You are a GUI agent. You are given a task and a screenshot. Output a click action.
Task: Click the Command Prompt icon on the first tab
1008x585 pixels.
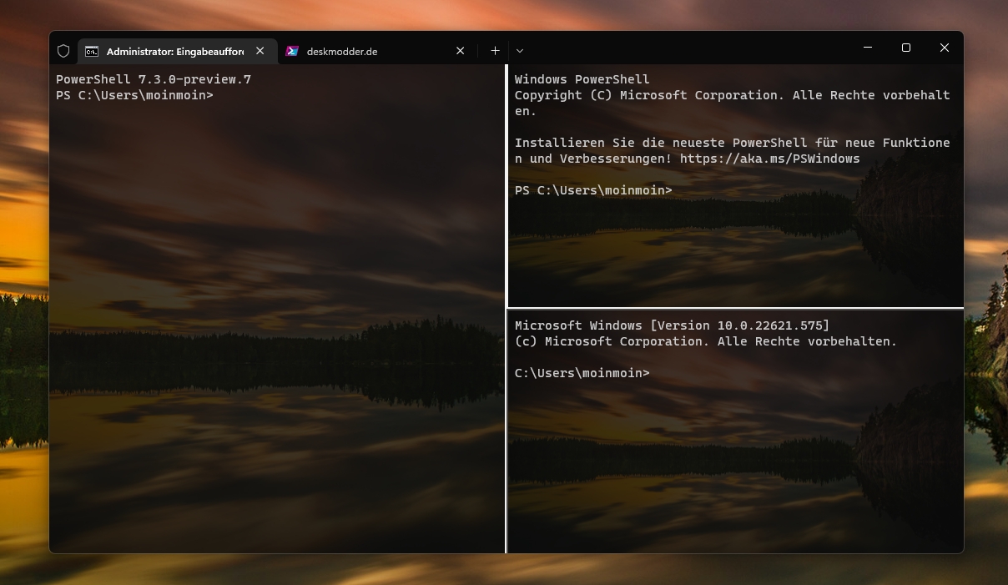coord(92,51)
